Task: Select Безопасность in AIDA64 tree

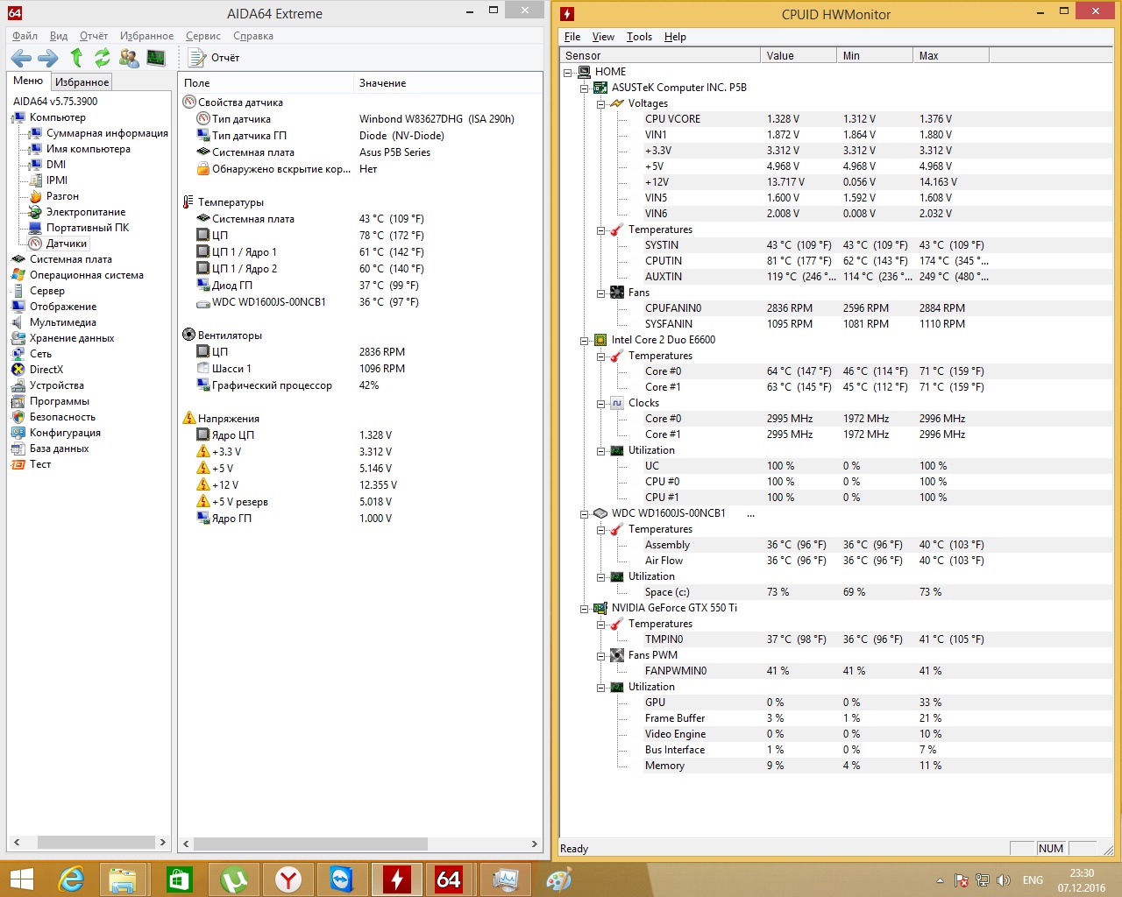Action: pos(62,417)
